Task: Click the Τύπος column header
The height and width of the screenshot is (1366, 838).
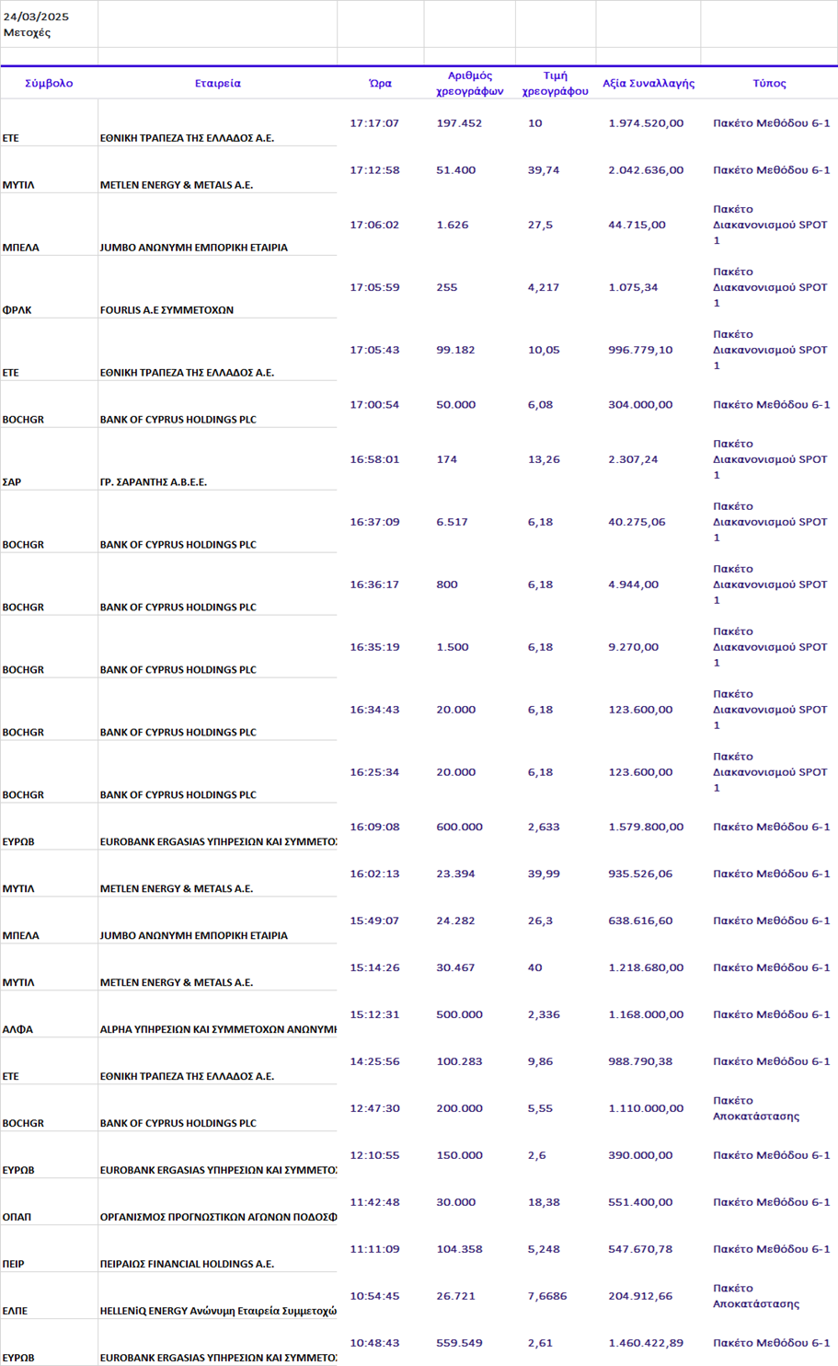Action: tap(769, 83)
